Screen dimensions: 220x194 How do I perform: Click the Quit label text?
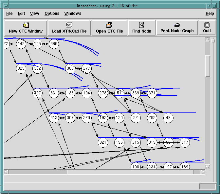click(207, 31)
